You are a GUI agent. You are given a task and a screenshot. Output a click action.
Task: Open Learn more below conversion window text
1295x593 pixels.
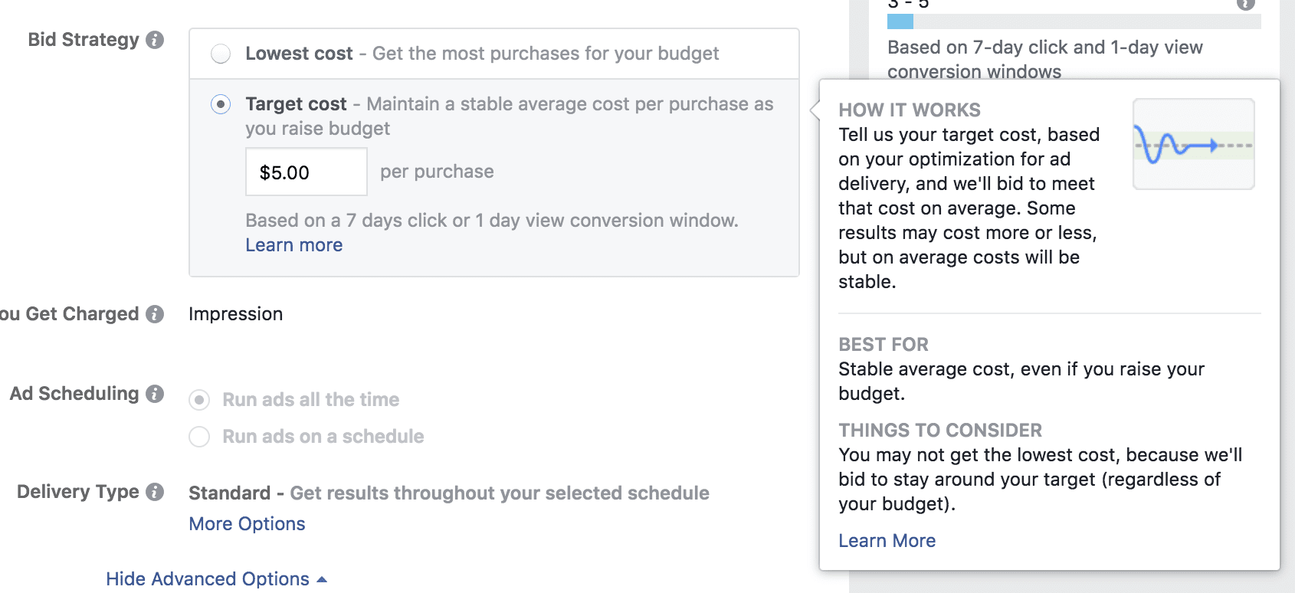click(x=293, y=245)
